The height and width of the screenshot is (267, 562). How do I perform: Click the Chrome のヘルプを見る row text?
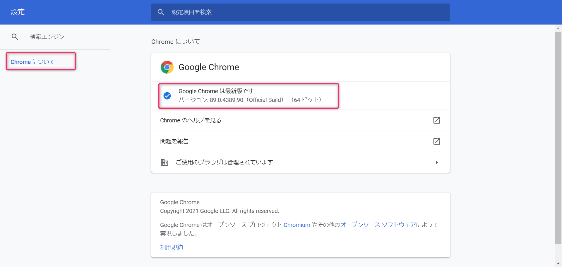point(191,120)
